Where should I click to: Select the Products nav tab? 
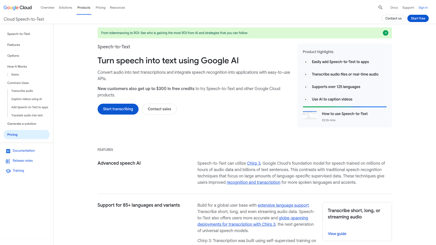tap(84, 8)
